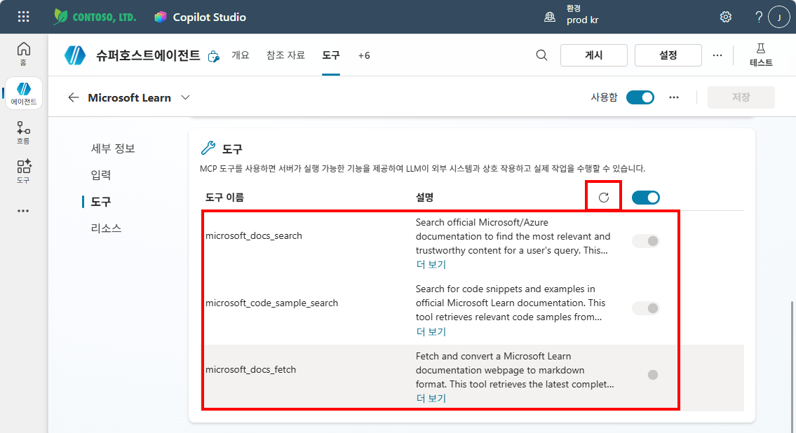Click the search magnifier icon
This screenshot has height=433, width=796.
(541, 55)
